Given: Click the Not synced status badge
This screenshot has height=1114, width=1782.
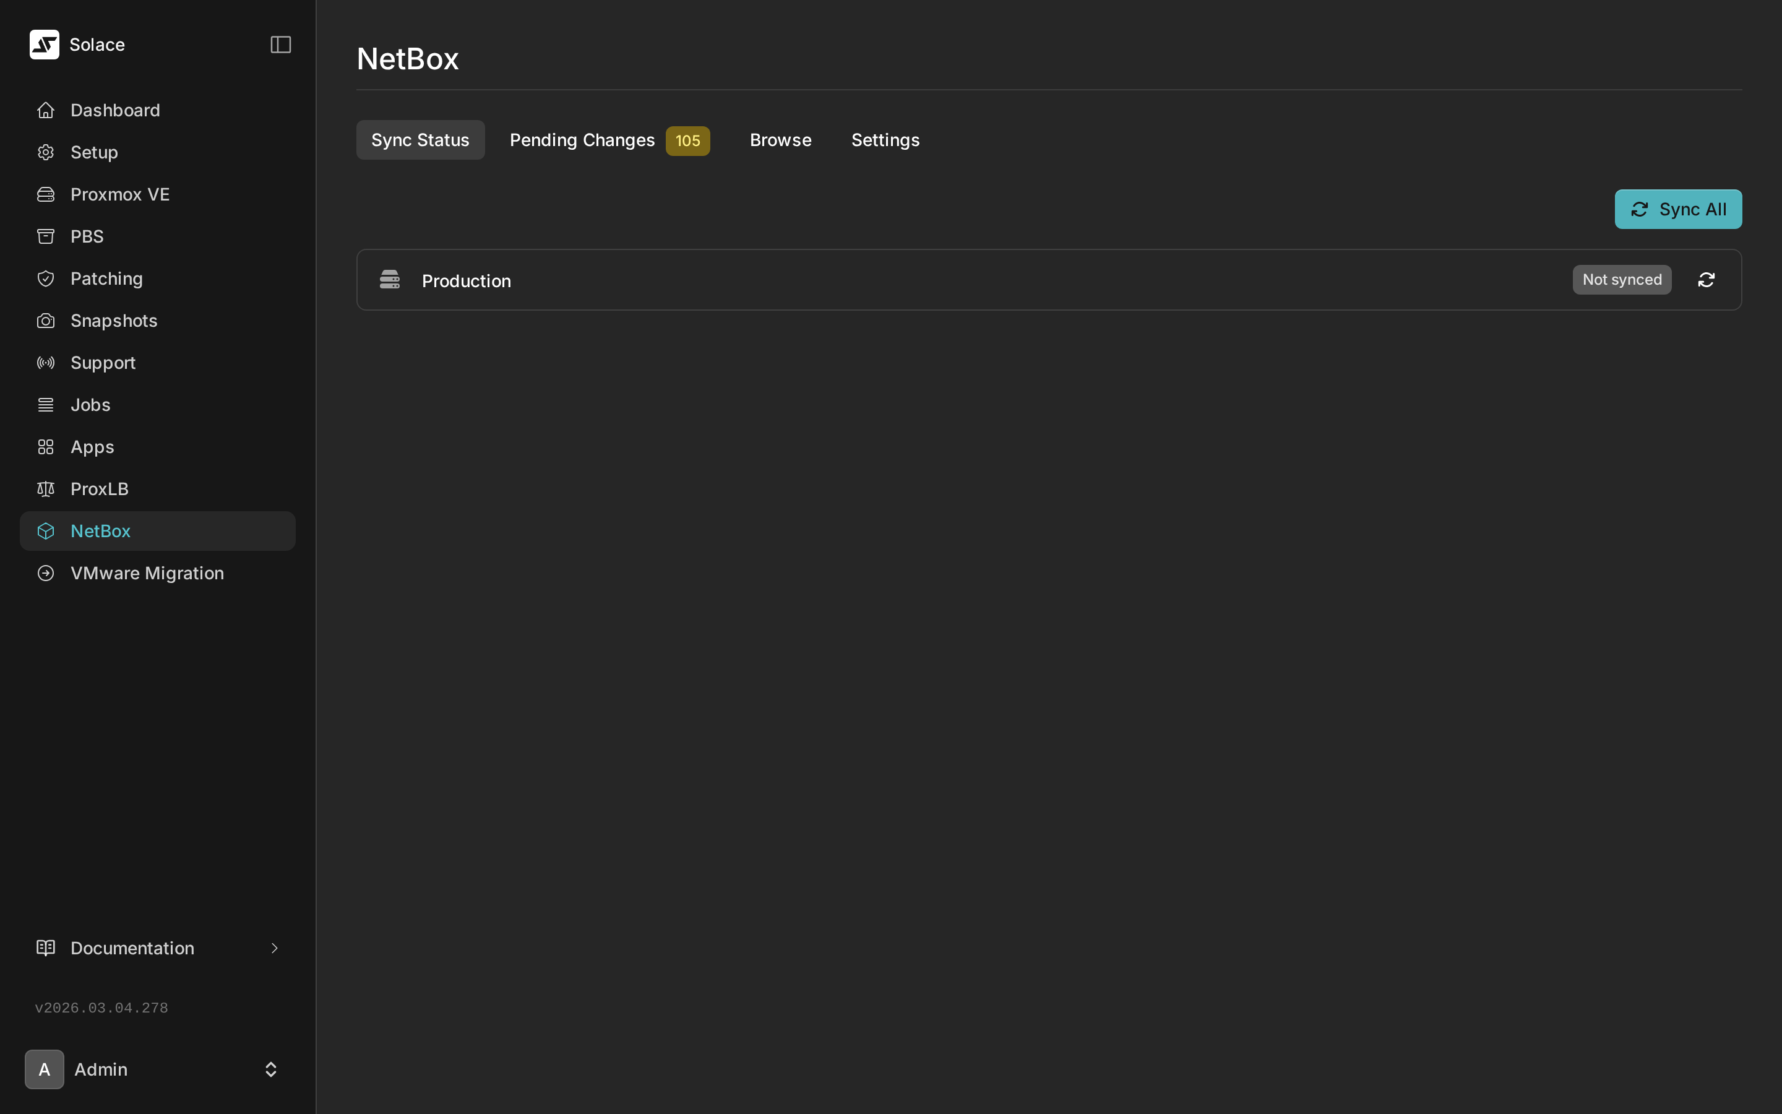Looking at the screenshot, I should (x=1622, y=279).
